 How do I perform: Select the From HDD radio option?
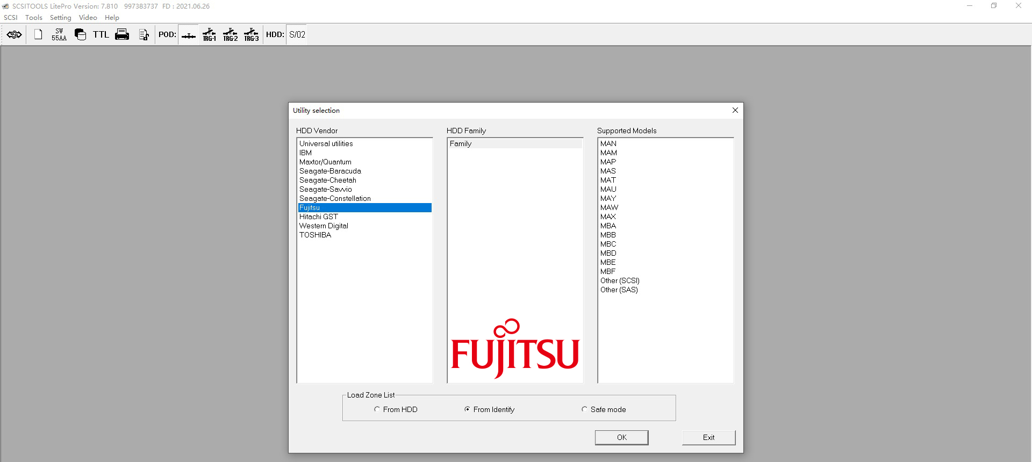396,409
